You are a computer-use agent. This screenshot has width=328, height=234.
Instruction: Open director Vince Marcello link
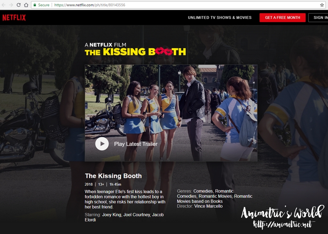click(x=208, y=206)
